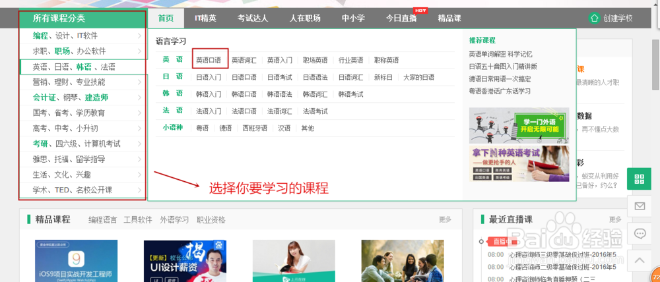Expand 编程、设计、IT软件 category arrow

(x=139, y=36)
